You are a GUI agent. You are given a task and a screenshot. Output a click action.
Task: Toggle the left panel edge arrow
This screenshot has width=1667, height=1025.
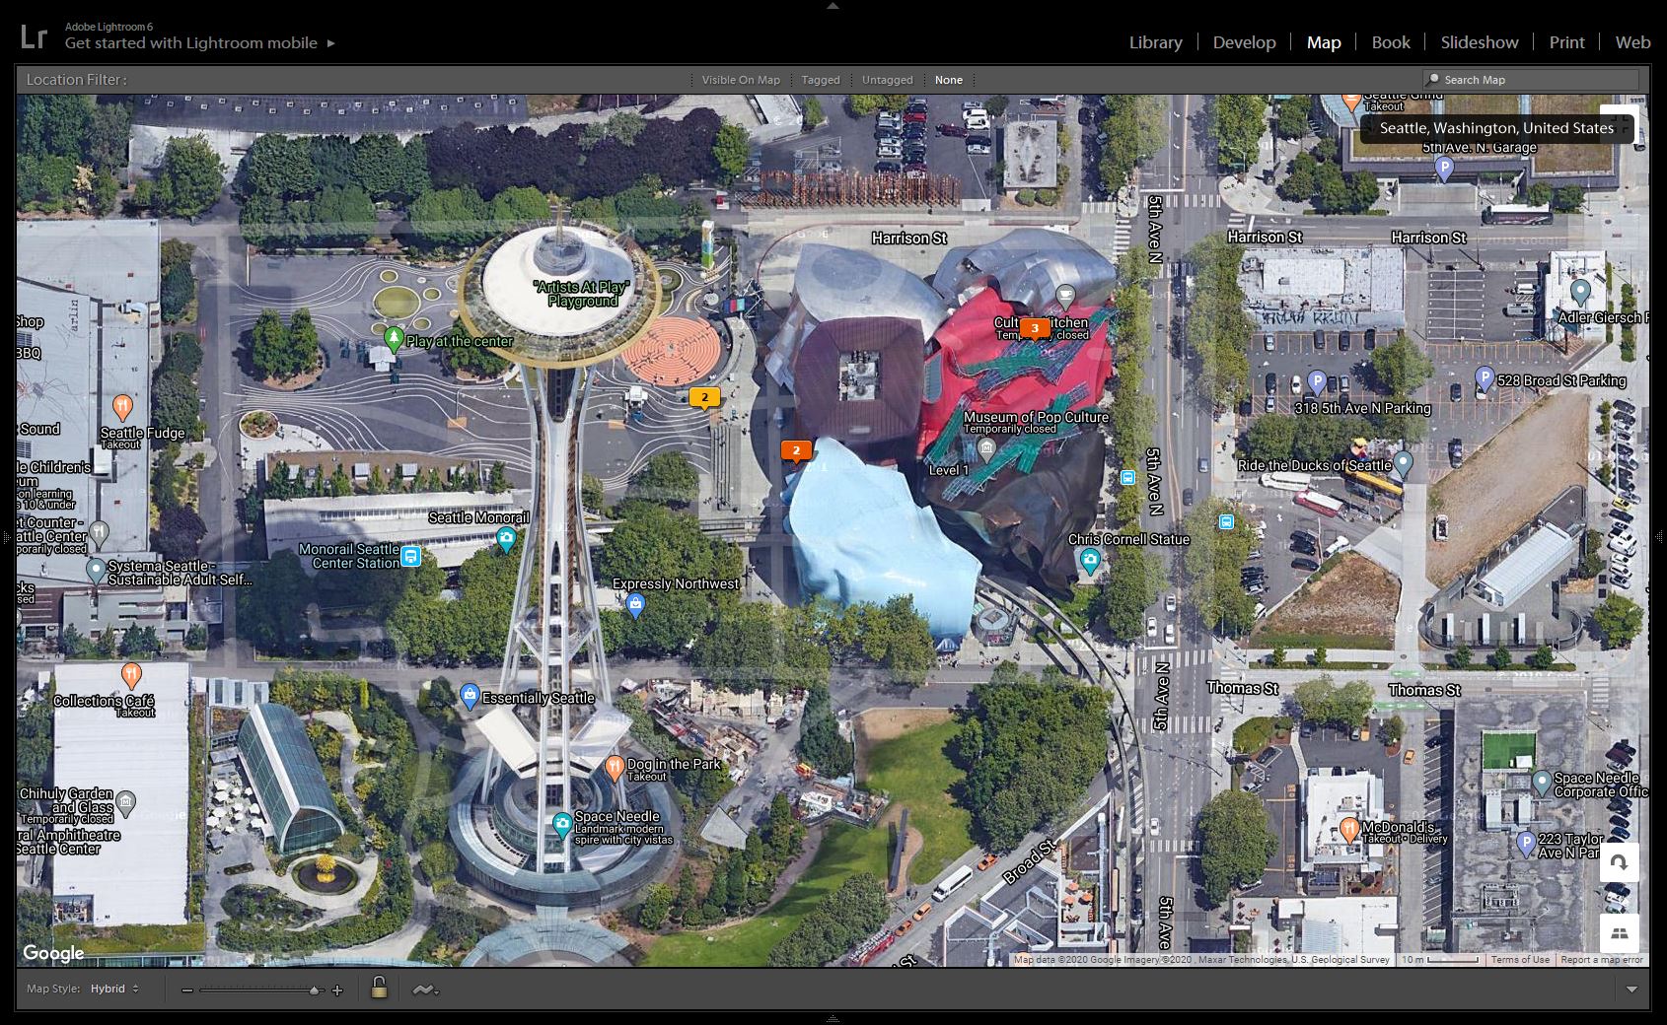[5, 537]
